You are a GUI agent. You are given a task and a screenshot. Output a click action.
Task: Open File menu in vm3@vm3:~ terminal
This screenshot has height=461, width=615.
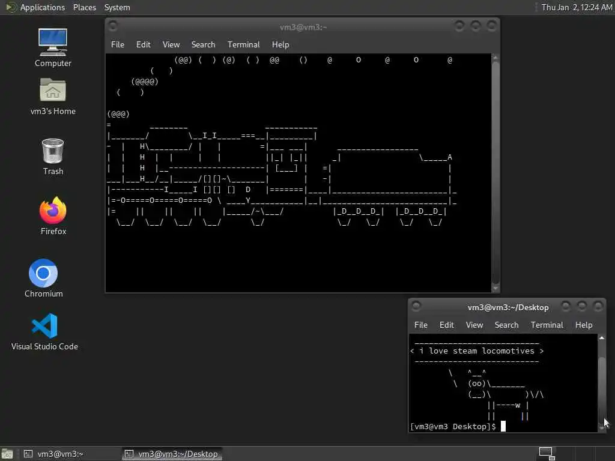117,44
